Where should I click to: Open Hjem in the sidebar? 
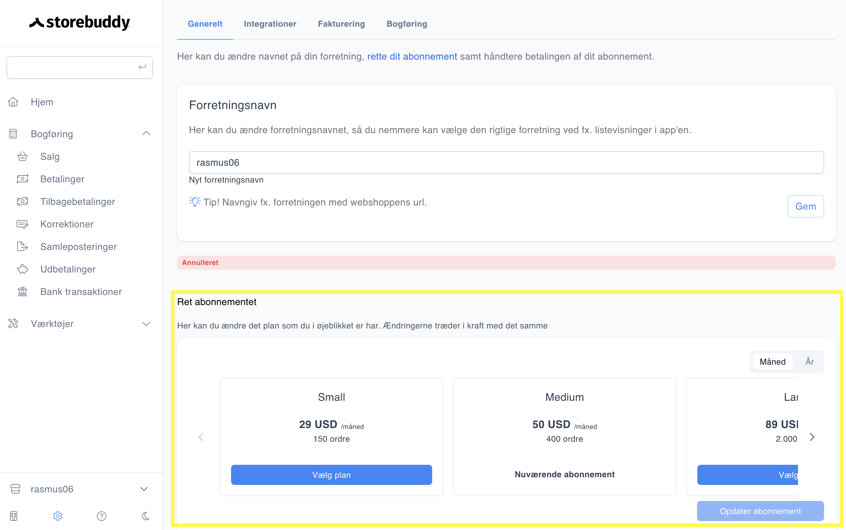[x=42, y=102]
